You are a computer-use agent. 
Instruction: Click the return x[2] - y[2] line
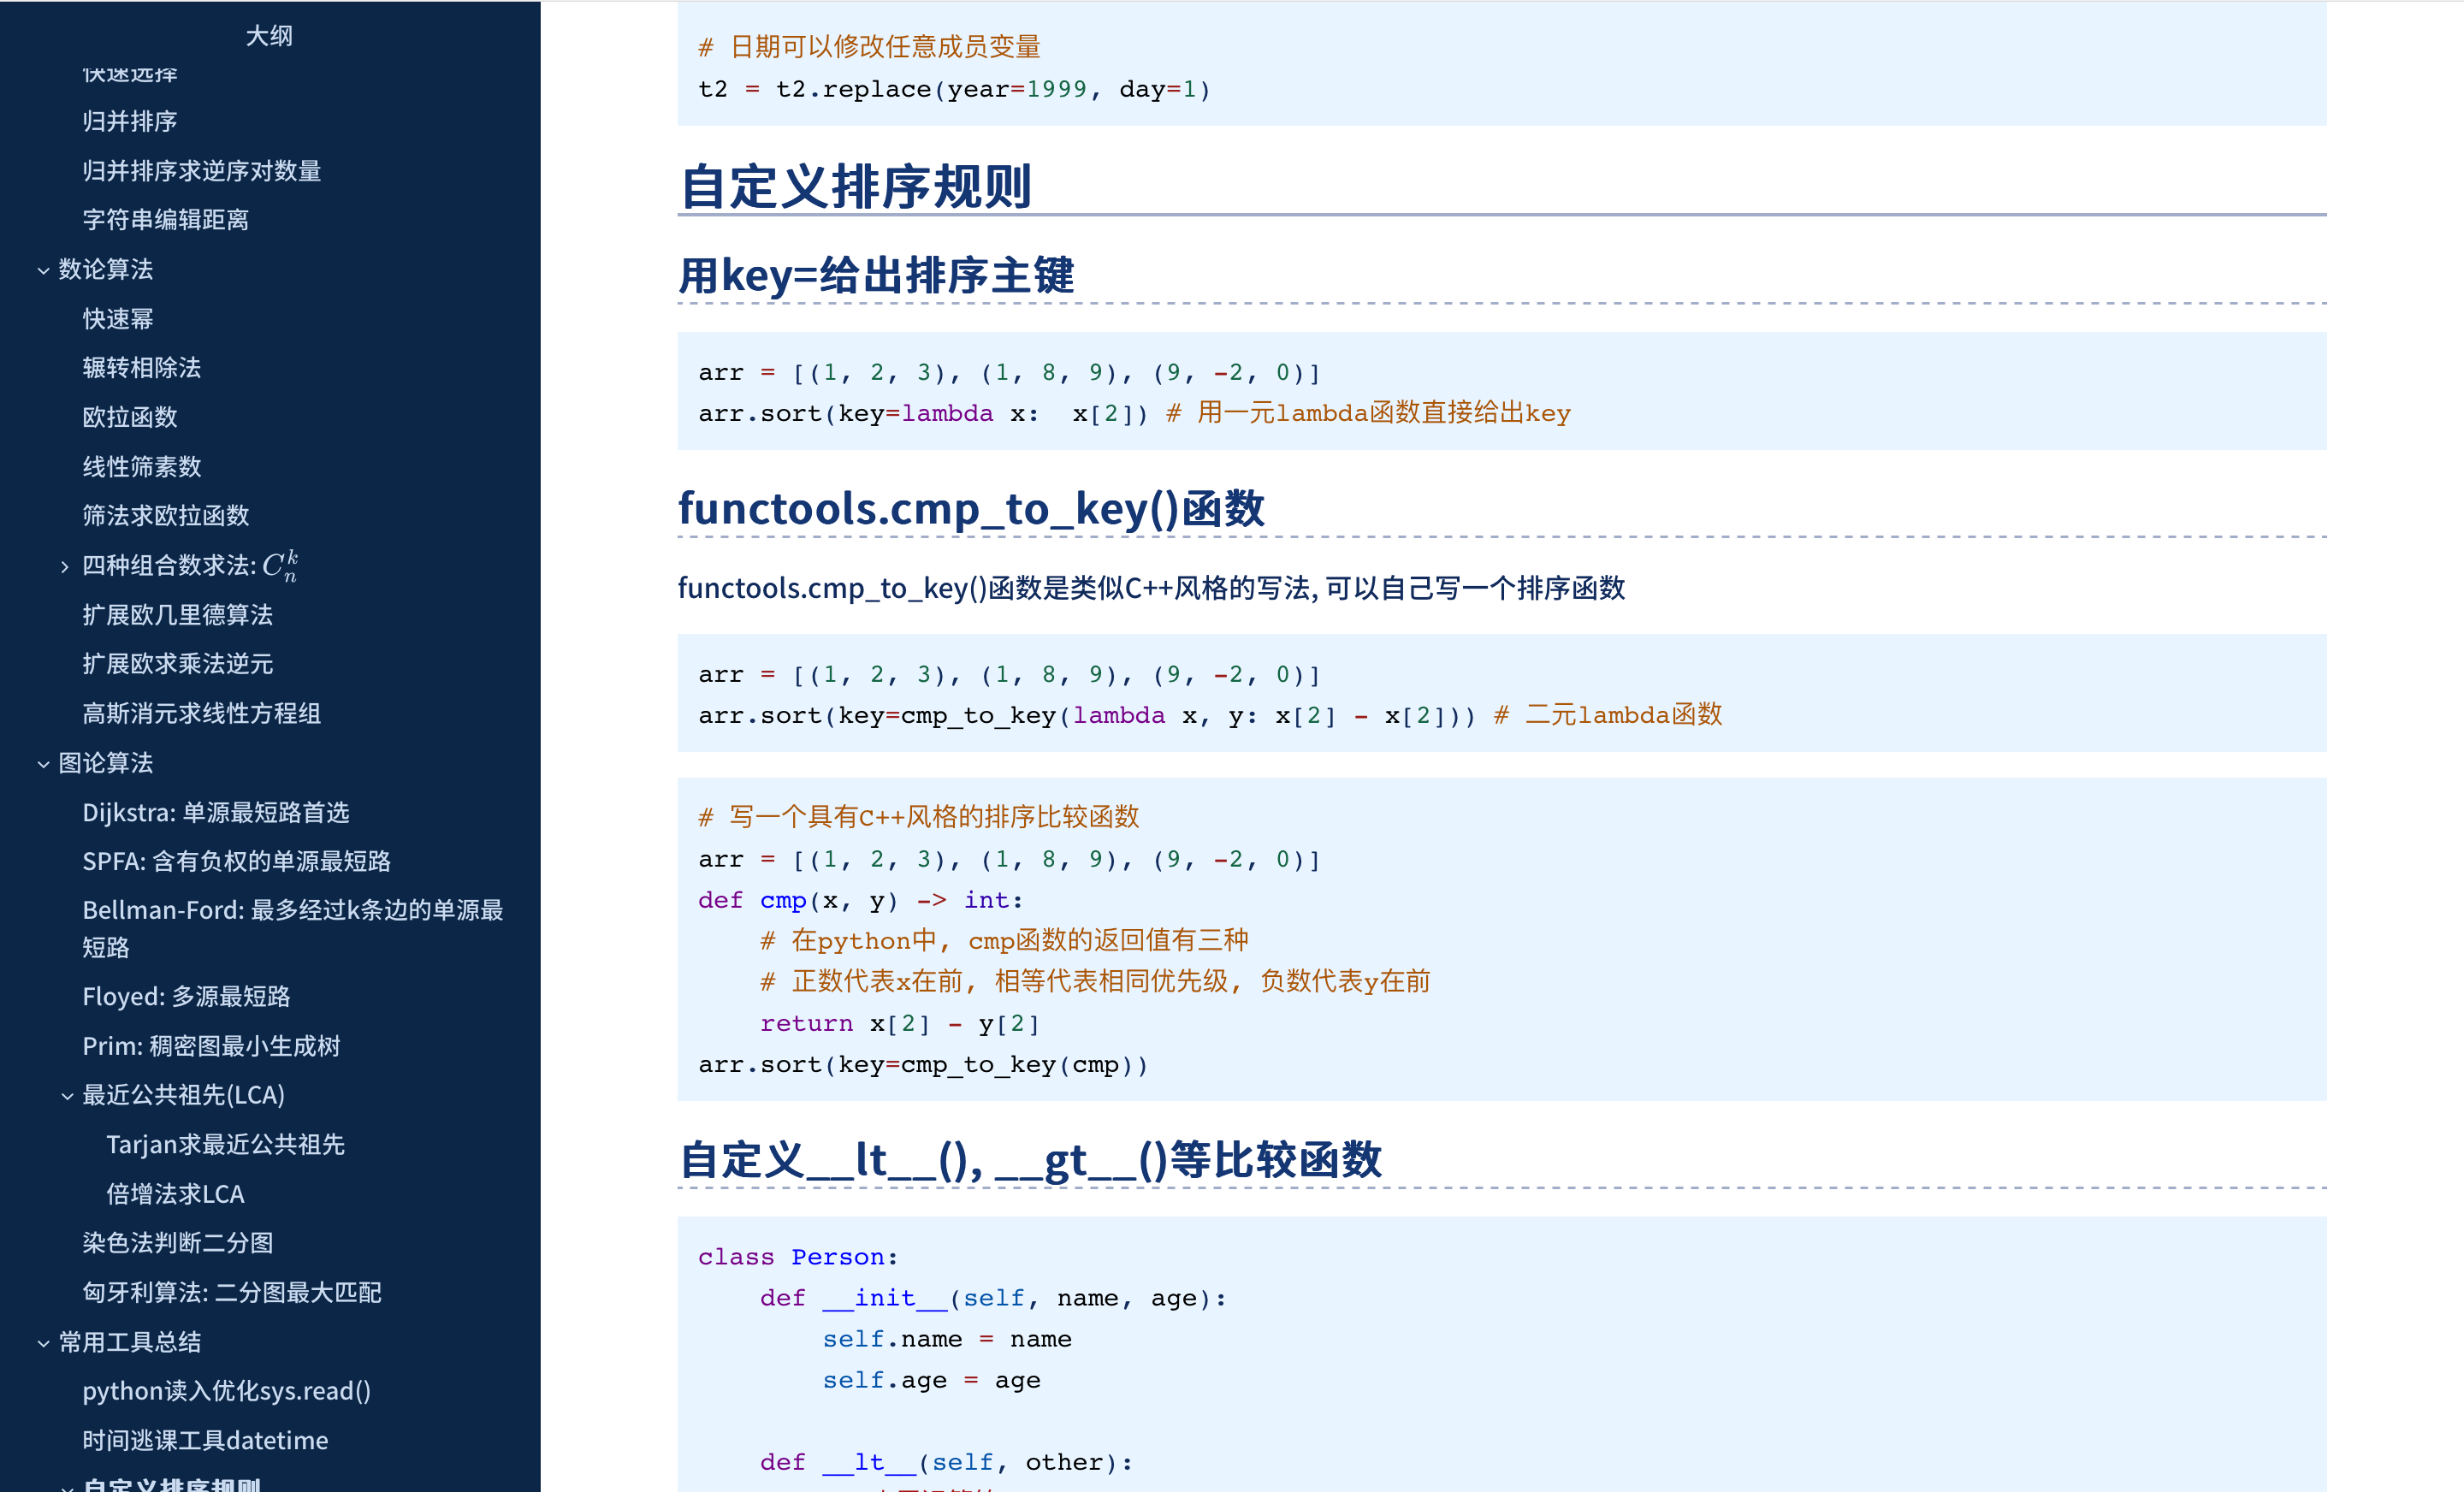(x=900, y=1023)
